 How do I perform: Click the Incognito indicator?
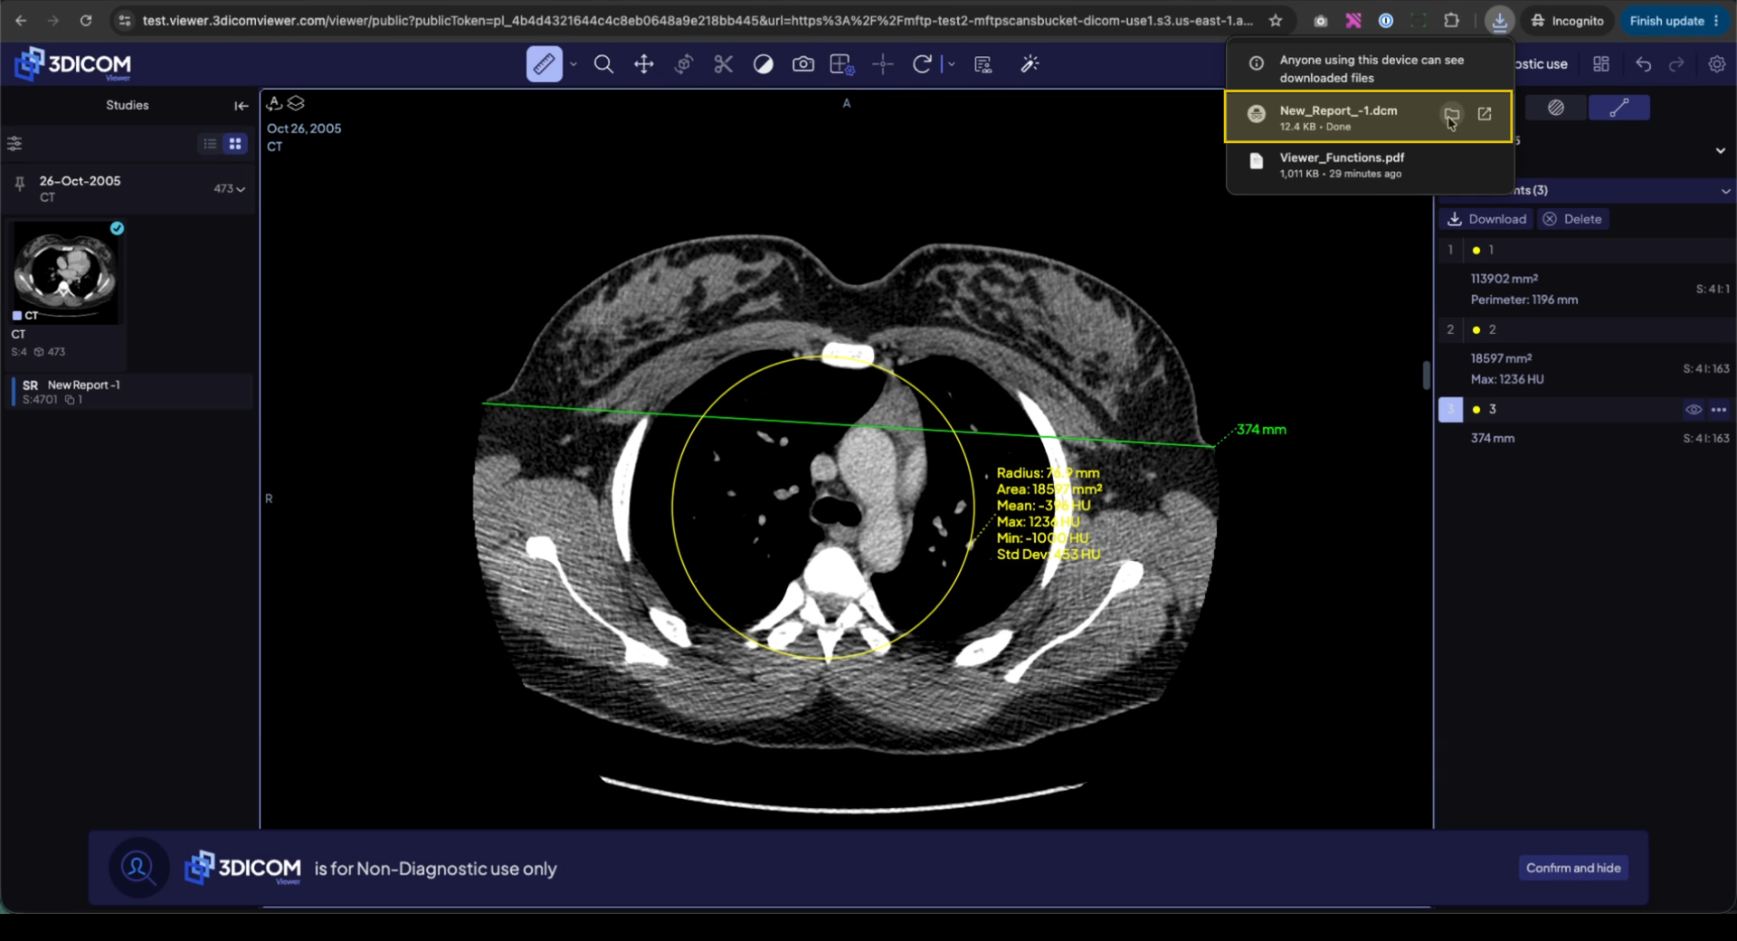pos(1567,21)
